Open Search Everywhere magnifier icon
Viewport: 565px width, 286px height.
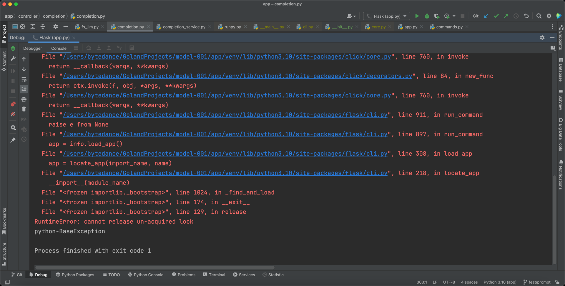(539, 16)
